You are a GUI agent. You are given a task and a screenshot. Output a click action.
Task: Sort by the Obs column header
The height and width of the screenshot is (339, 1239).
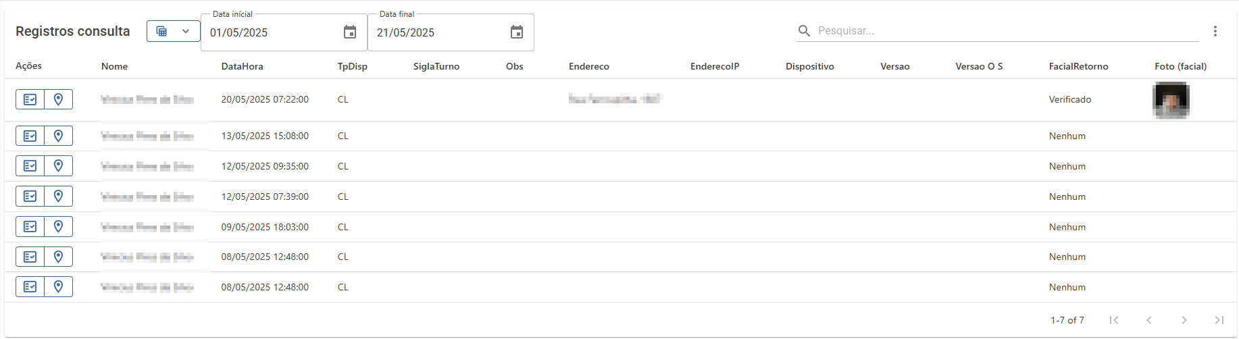click(x=514, y=66)
